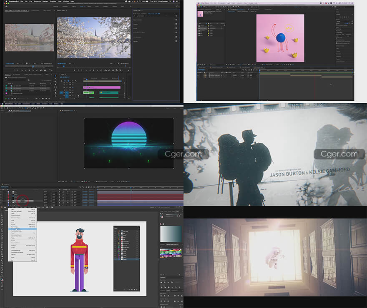This screenshot has width=367, height=308.
Task: Open the zoom level dropdown in Premiere's Program monitor
Action: click(x=70, y=63)
